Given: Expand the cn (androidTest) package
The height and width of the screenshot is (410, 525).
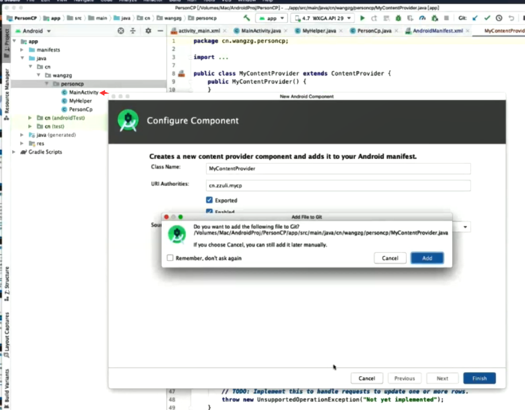Looking at the screenshot, I should click(x=30, y=118).
